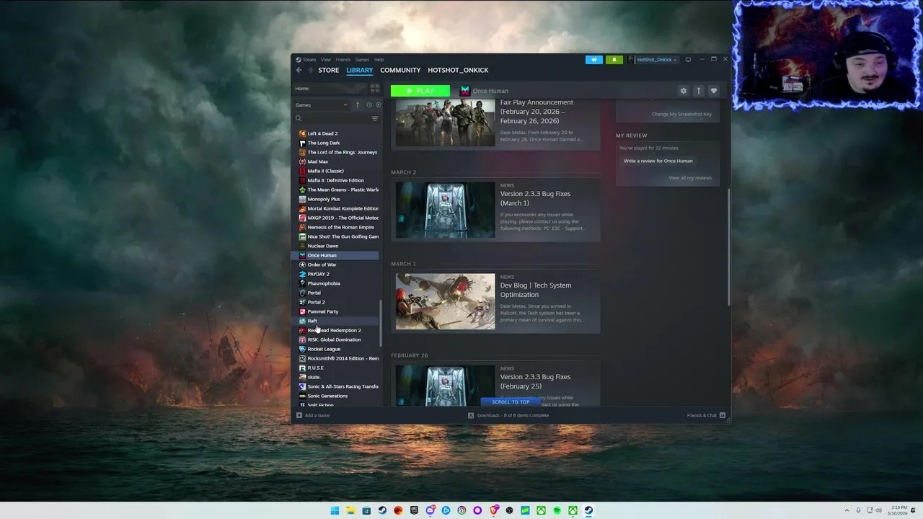The height and width of the screenshot is (519, 923).
Task: Open the game settings gear for Once Human
Action: [684, 91]
